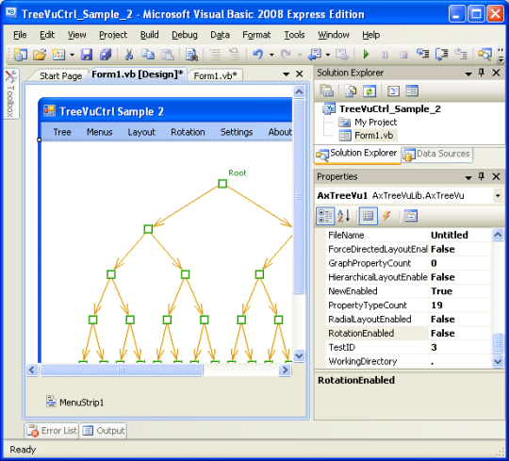Viewport: 509px width, 461px height.
Task: Click the Rotation menu in the form designer
Action: click(188, 132)
